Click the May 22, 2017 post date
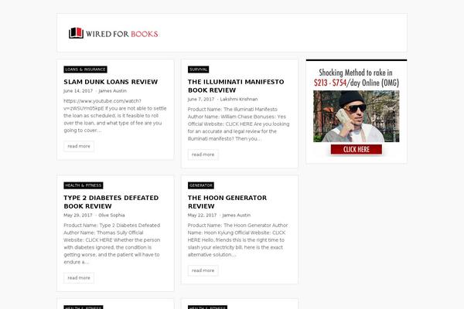The width and height of the screenshot is (464, 309). pyautogui.click(x=202, y=215)
